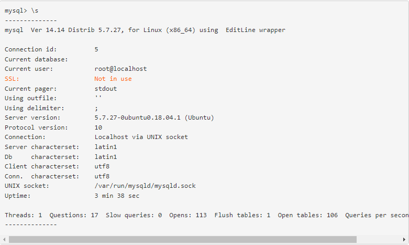Click the 'Current database:' label
This screenshot has width=409, height=245.
[x=36, y=59]
